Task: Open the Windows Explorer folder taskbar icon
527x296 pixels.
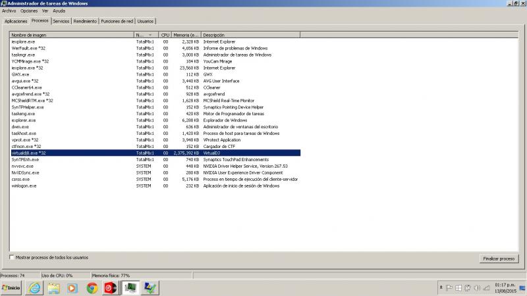Action: click(53, 288)
